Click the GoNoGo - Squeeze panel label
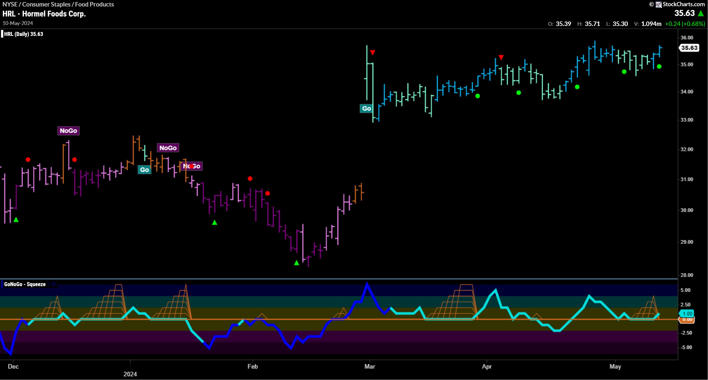The width and height of the screenshot is (708, 380). pyautogui.click(x=25, y=284)
